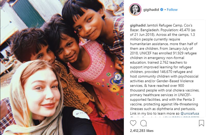Advance to the next photo with carousel arrow
This screenshot has width=206, height=135.
(118, 77)
